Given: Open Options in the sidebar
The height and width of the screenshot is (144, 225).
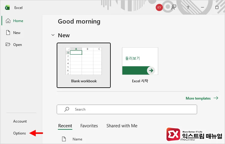Looking at the screenshot, I should (x=19, y=133).
